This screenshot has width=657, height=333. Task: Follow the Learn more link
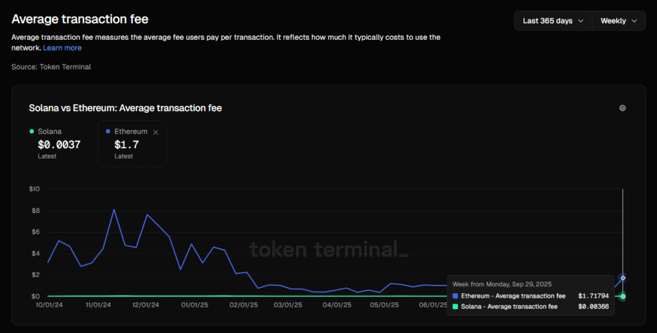(x=62, y=47)
